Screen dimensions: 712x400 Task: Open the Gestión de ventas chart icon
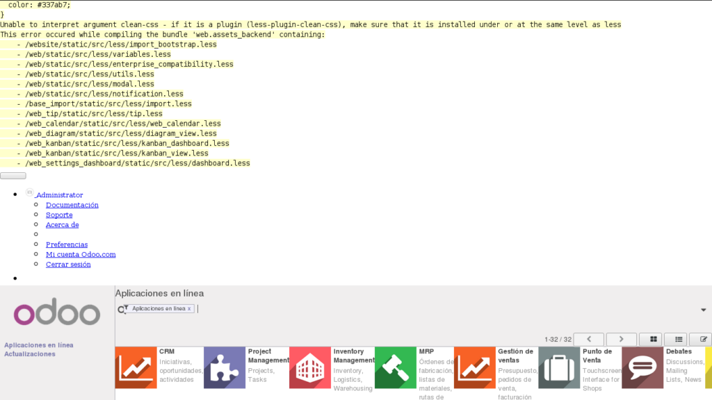[474, 368]
